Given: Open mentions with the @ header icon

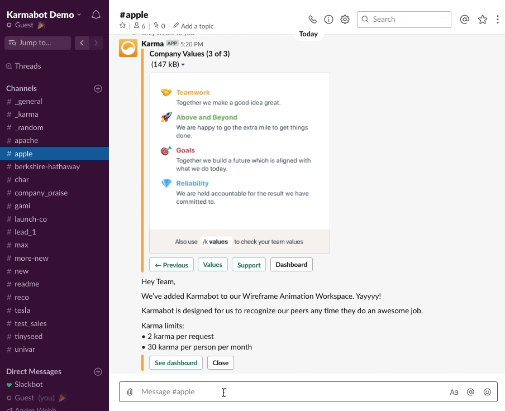Looking at the screenshot, I should coord(464,20).
